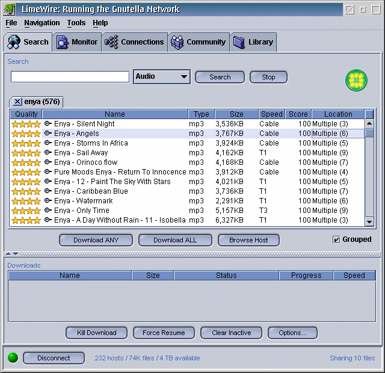The image size is (385, 373).
Task: Open the File menu
Action: (11, 23)
